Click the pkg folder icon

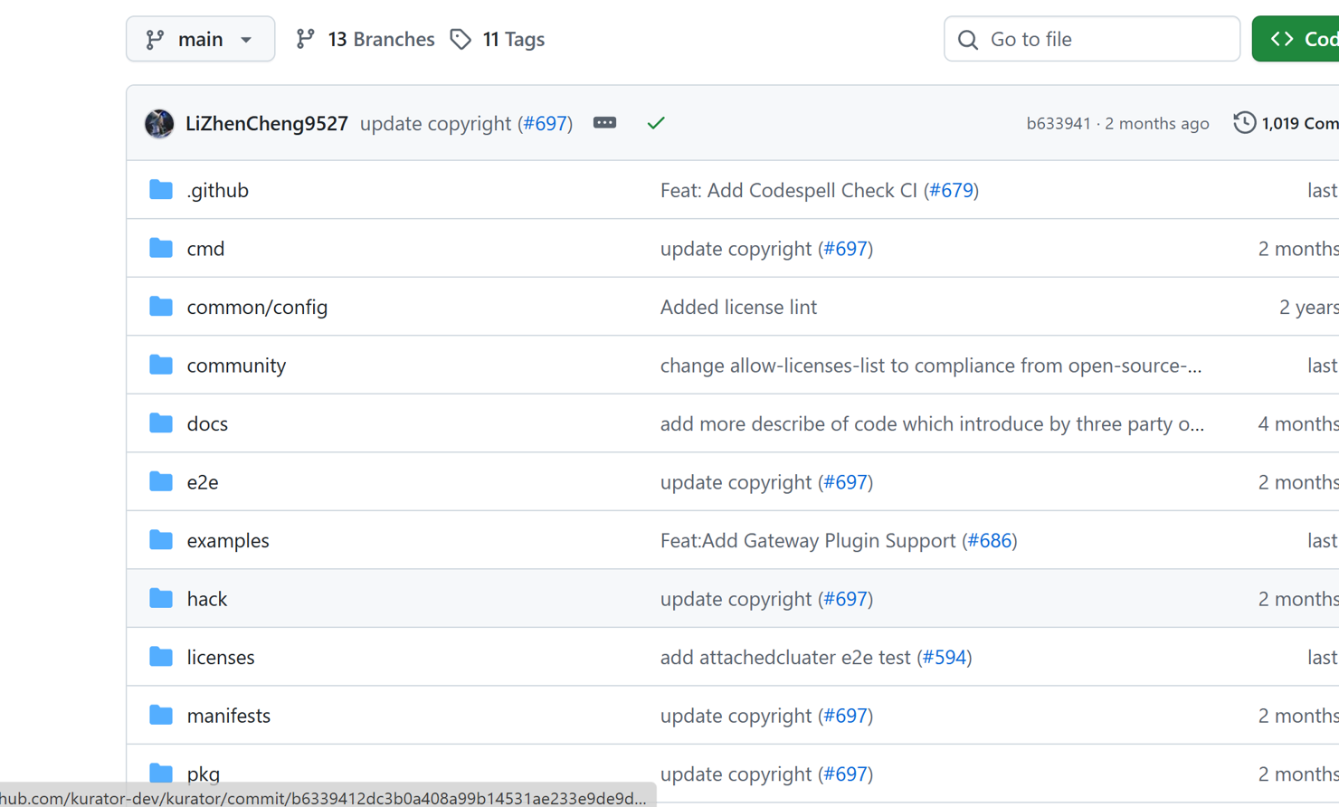click(161, 773)
